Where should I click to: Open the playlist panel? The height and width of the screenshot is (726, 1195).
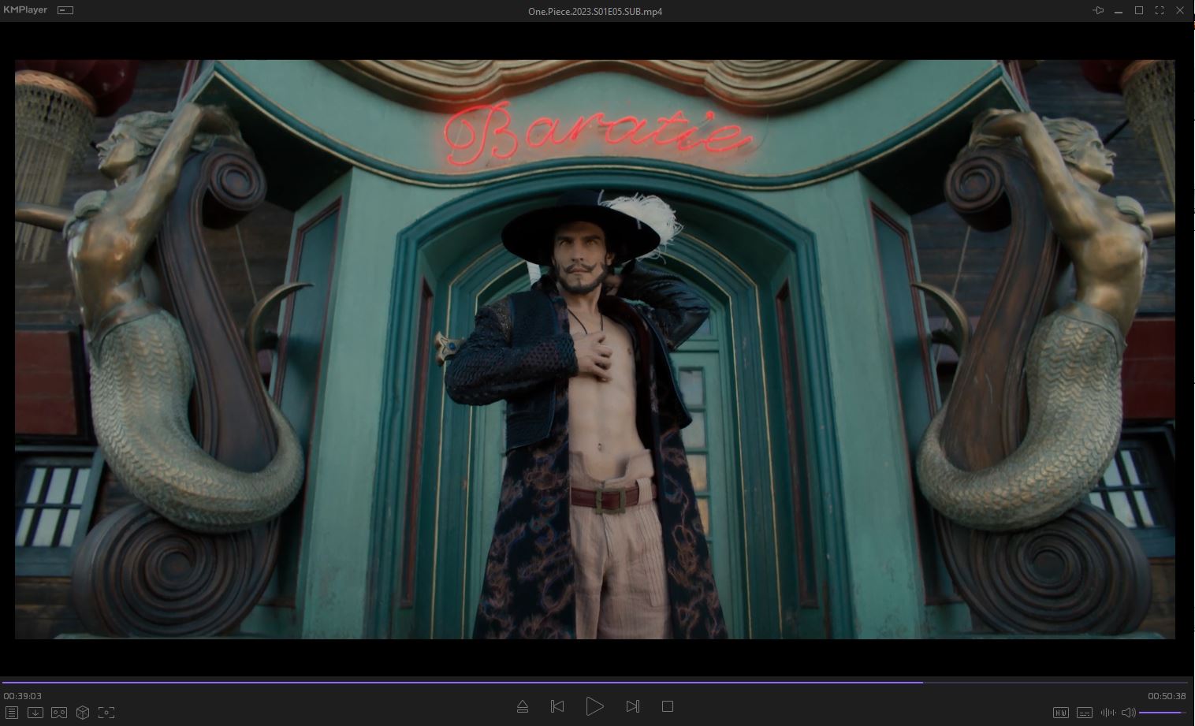[11, 713]
